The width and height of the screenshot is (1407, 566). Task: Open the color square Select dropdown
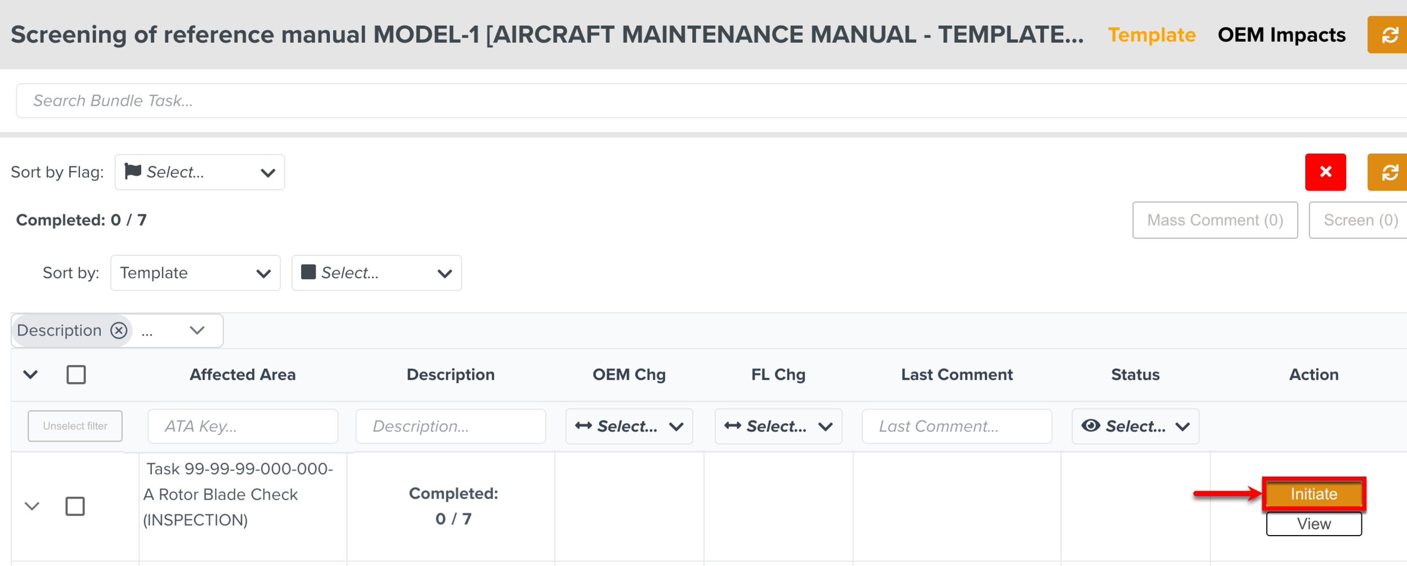coord(377,273)
